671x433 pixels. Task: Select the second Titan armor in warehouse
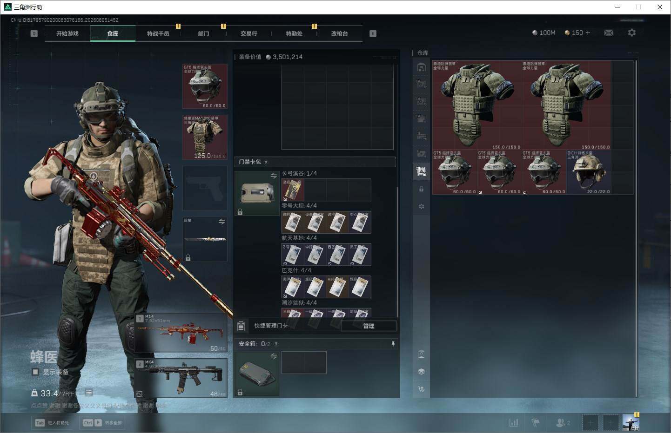click(x=566, y=105)
